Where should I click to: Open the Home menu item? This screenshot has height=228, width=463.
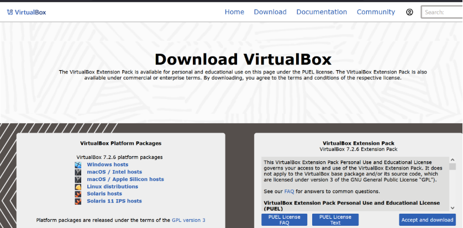[x=234, y=12]
